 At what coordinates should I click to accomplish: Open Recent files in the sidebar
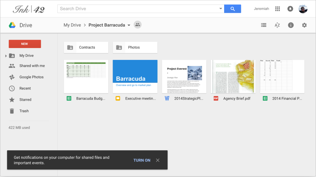[x=25, y=88]
